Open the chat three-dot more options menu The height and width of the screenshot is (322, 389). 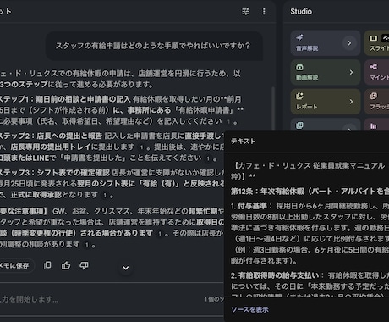coord(264,12)
